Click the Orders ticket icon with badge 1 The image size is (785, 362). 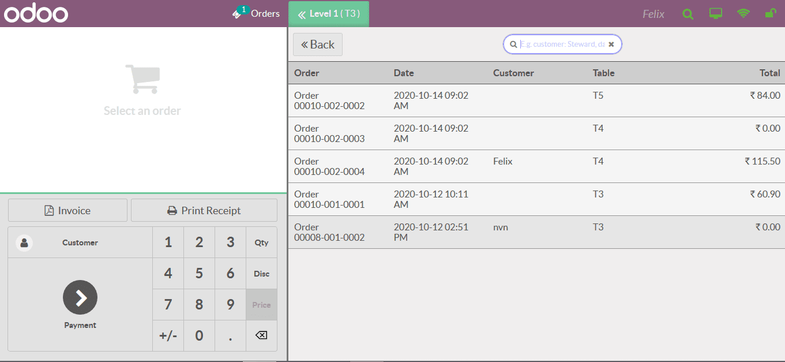point(238,13)
